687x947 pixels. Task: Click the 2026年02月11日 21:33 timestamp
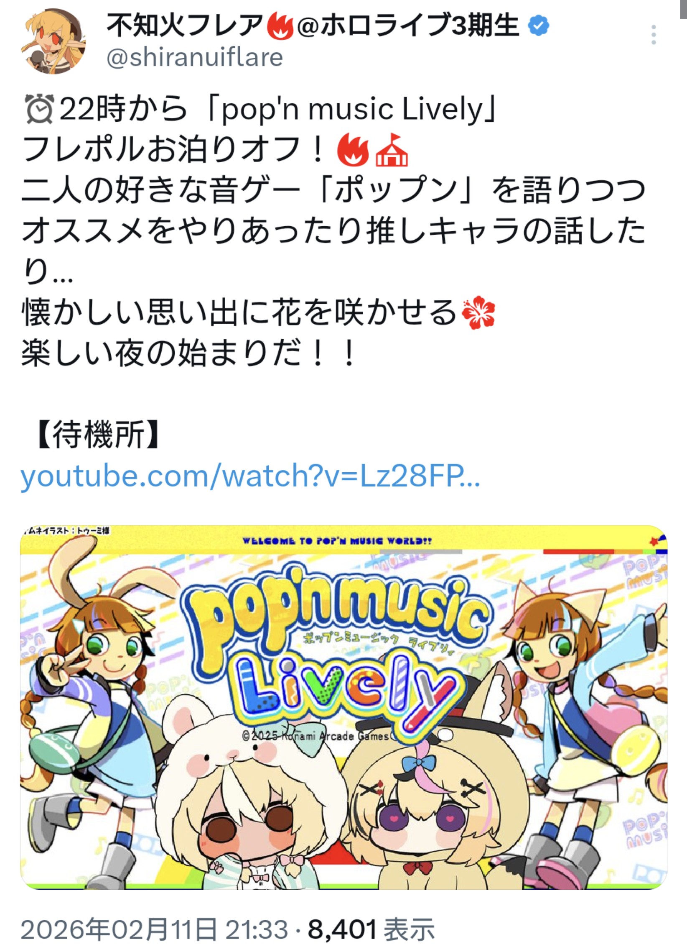click(x=155, y=929)
